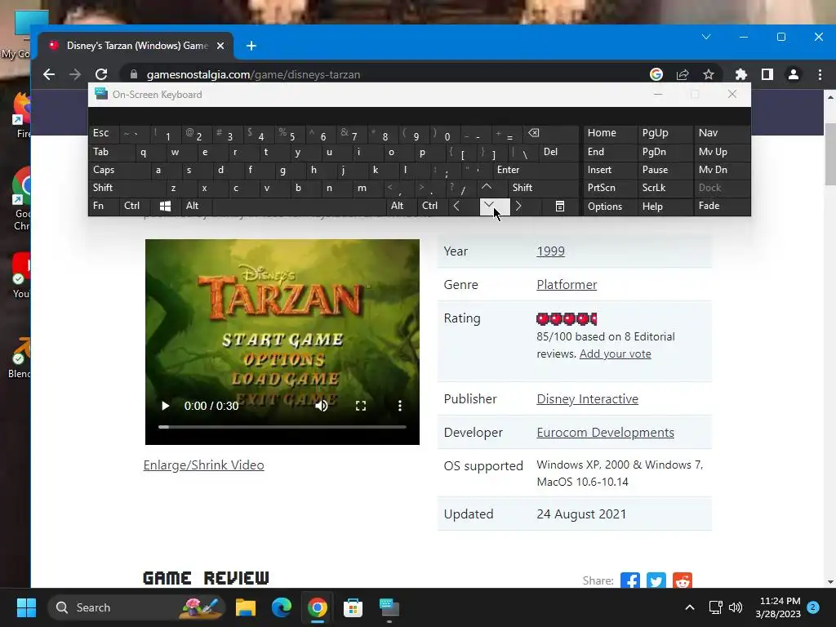The height and width of the screenshot is (627, 836).
Task: Close the Disney's Tarzan tab
Action: (x=220, y=46)
